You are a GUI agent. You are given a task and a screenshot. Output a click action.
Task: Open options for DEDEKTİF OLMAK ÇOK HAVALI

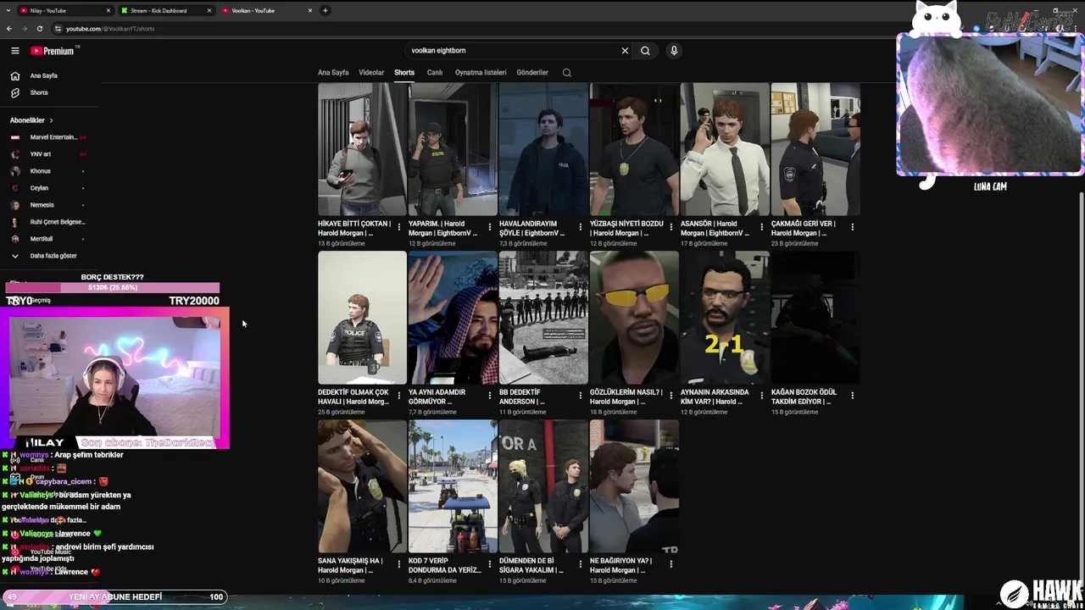pos(398,396)
